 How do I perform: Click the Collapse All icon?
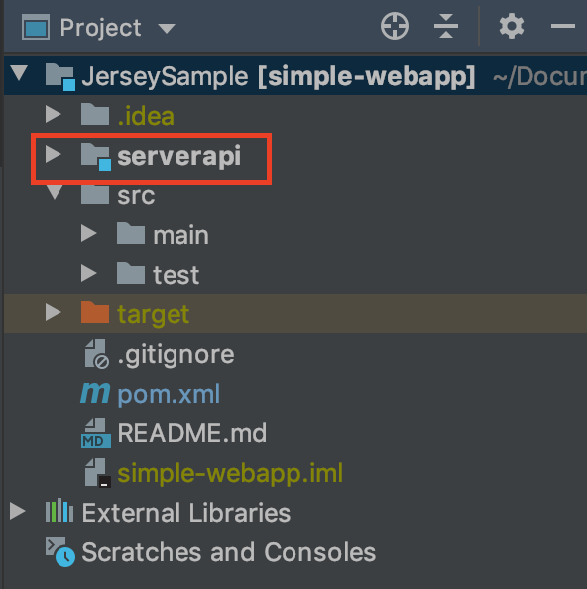click(446, 26)
